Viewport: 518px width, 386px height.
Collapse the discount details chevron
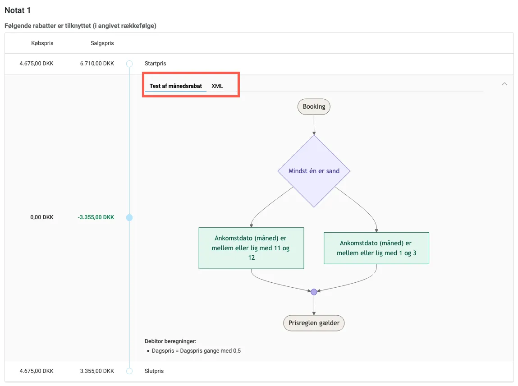(504, 84)
